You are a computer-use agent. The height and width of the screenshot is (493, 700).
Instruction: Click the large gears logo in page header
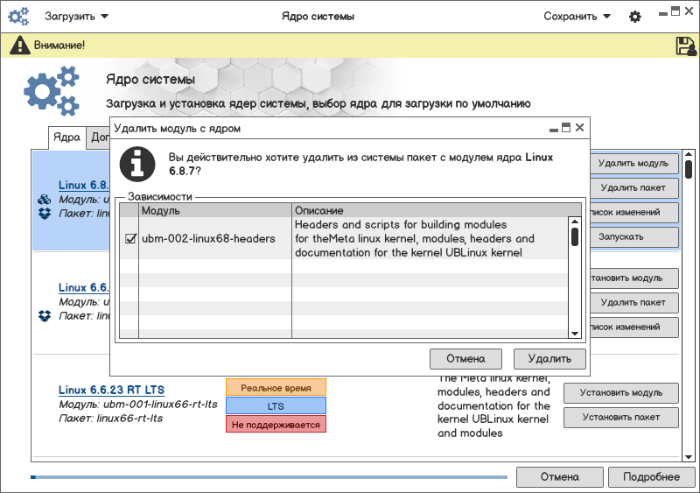tap(52, 91)
